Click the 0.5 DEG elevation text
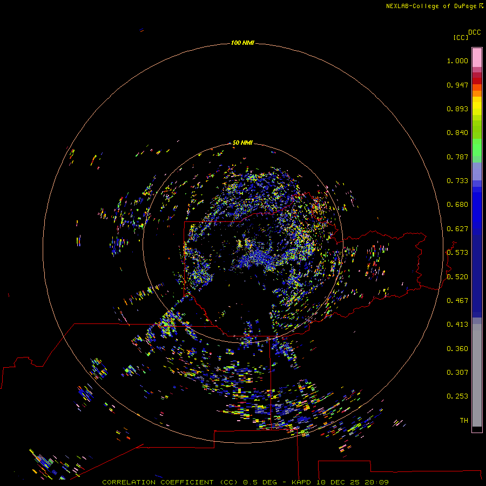Image resolution: width=486 pixels, height=486 pixels. 259,482
